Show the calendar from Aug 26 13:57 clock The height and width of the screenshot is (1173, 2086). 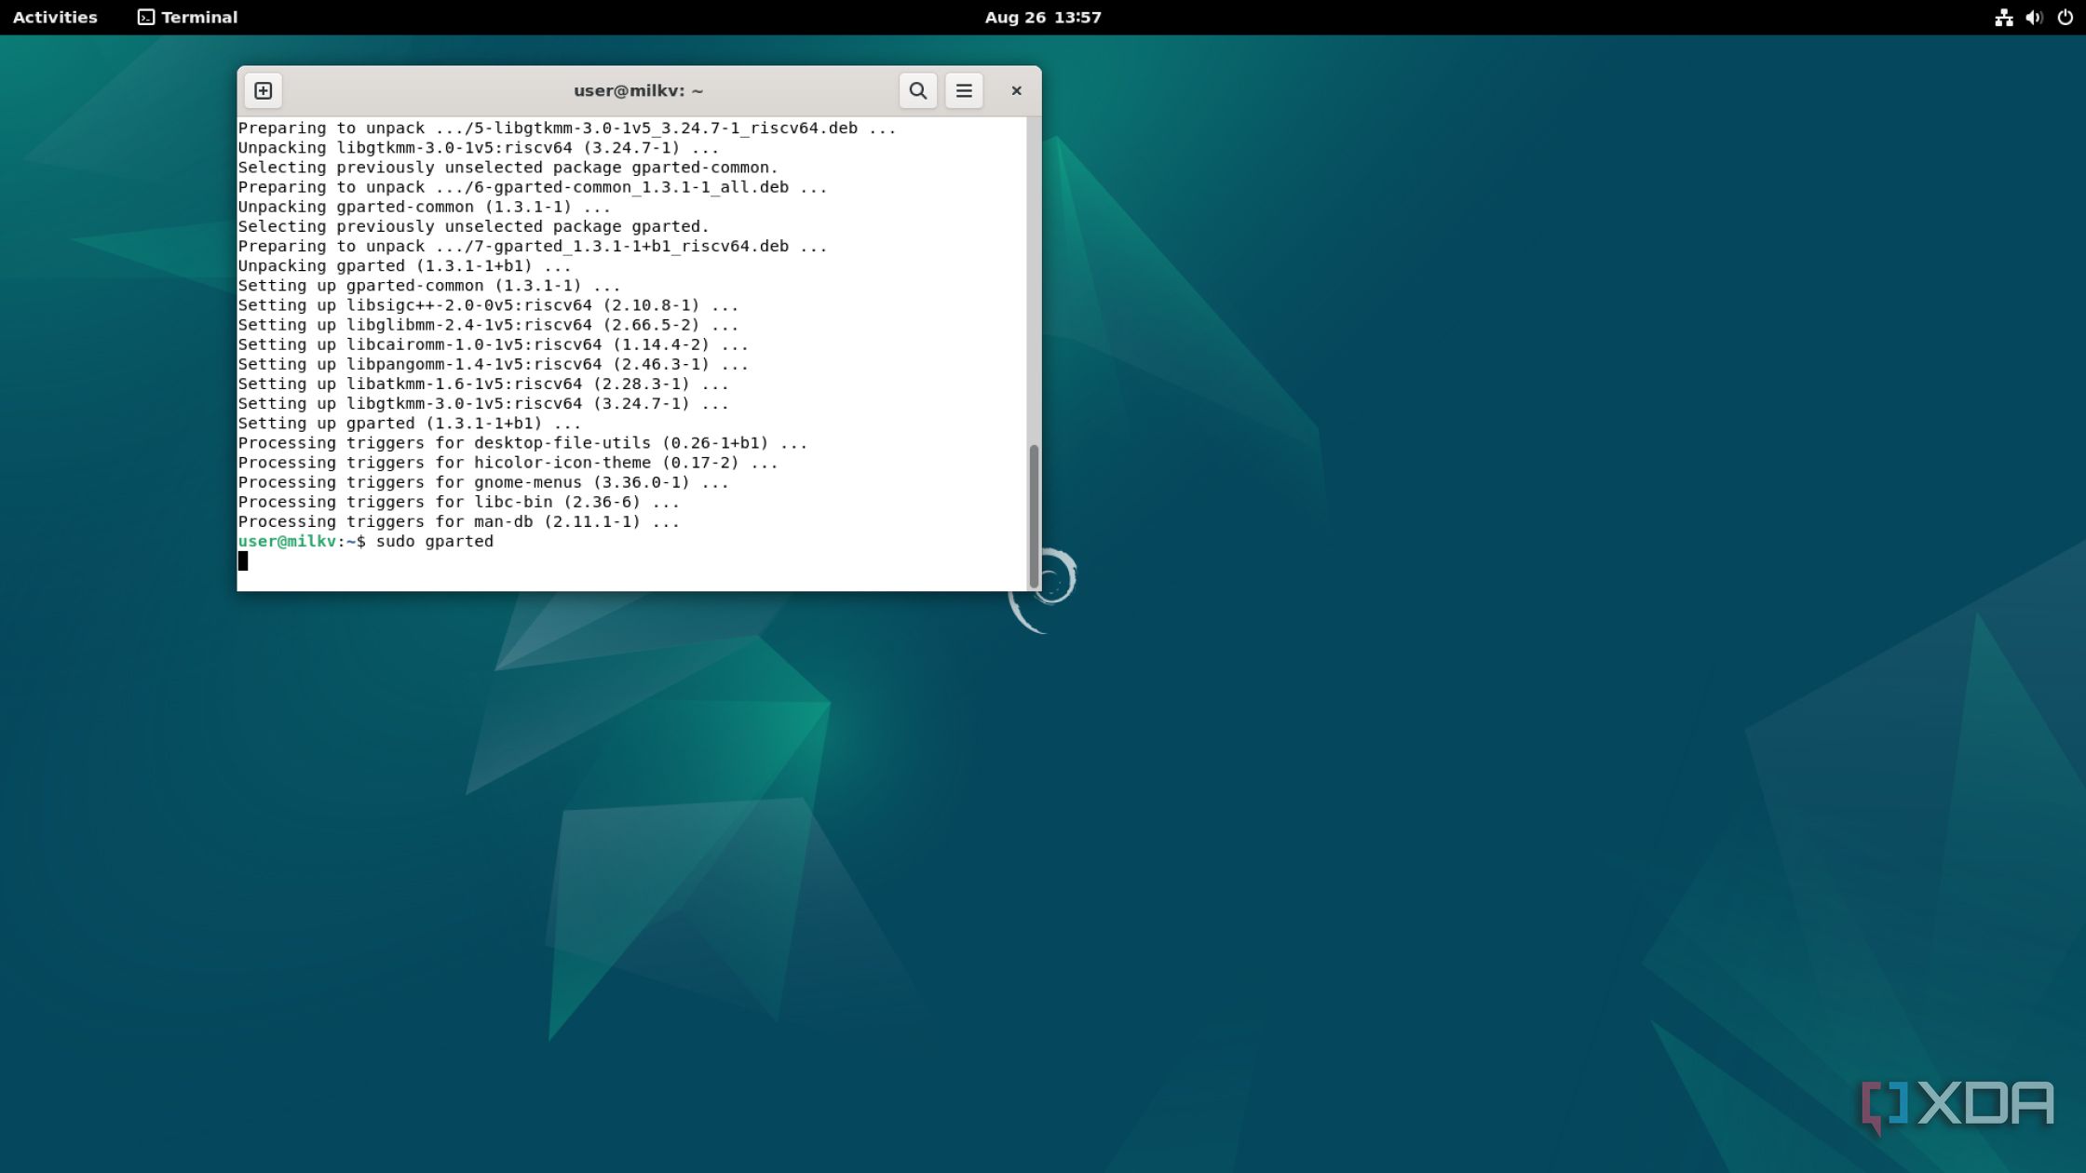click(1042, 17)
